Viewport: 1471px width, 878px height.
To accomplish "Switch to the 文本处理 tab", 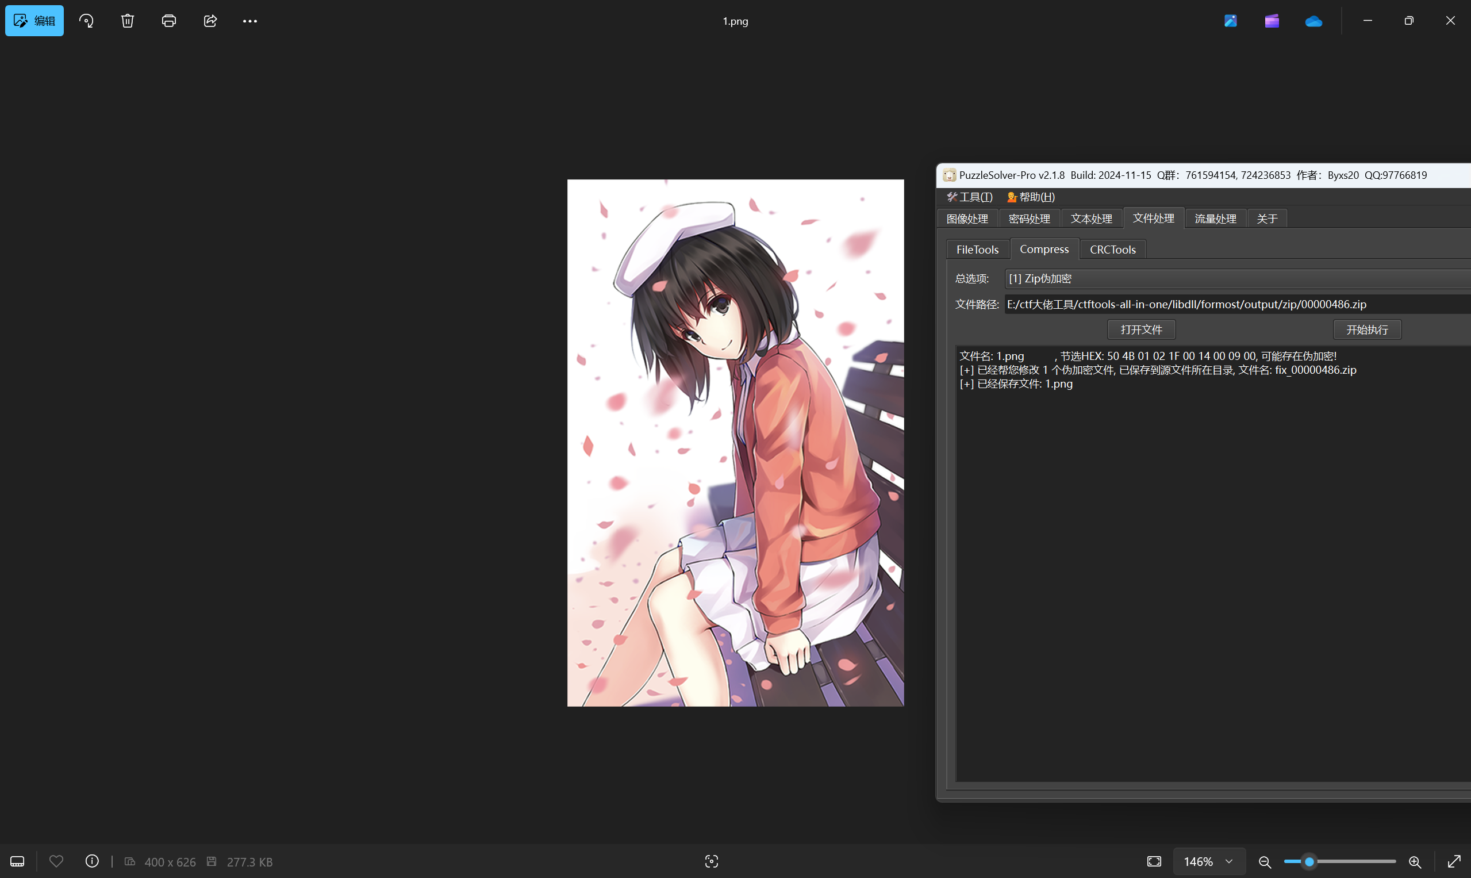I will pyautogui.click(x=1091, y=218).
